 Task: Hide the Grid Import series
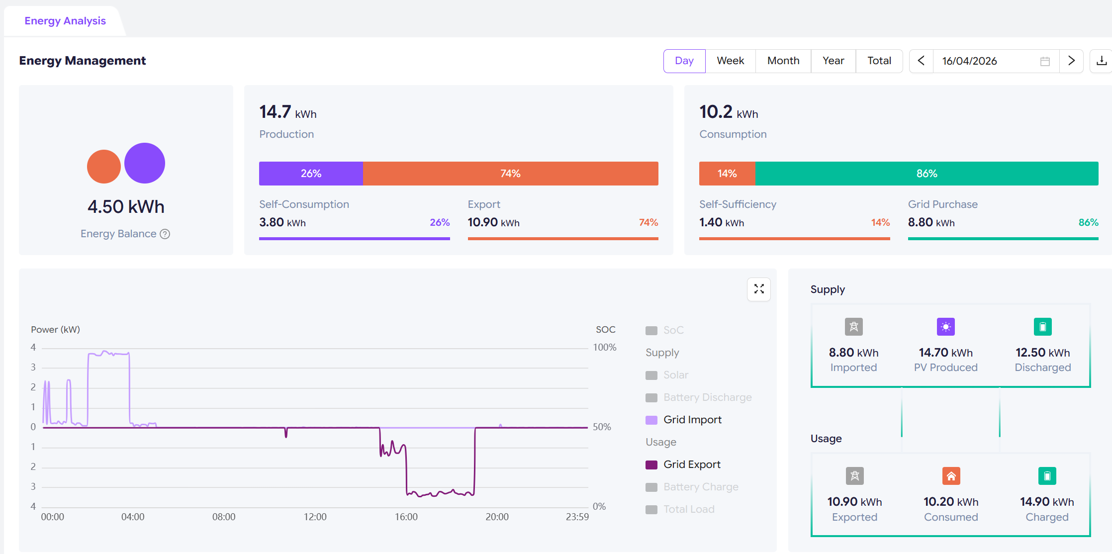tap(683, 420)
